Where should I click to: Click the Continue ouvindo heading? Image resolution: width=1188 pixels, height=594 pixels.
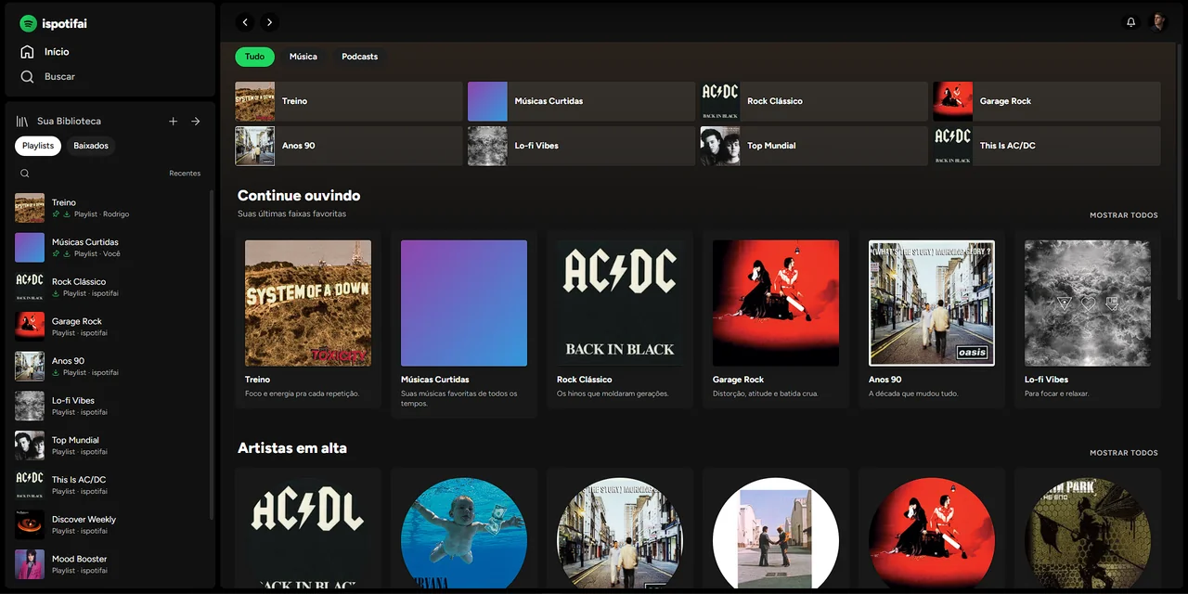pos(299,196)
